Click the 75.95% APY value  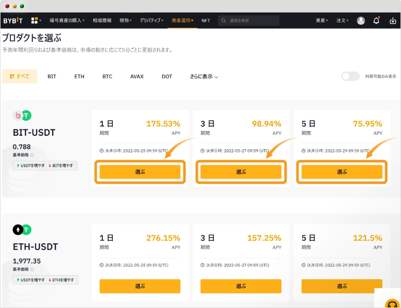click(x=368, y=124)
